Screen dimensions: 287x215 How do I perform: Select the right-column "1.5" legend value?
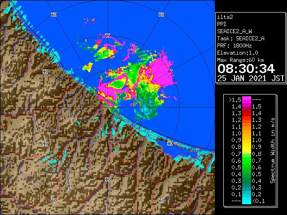(x=257, y=107)
